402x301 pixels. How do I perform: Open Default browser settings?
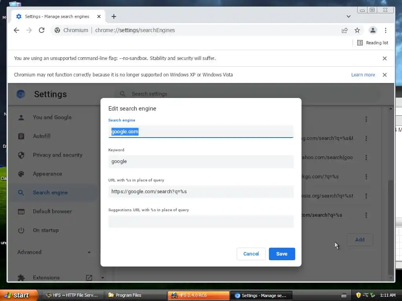(52, 211)
